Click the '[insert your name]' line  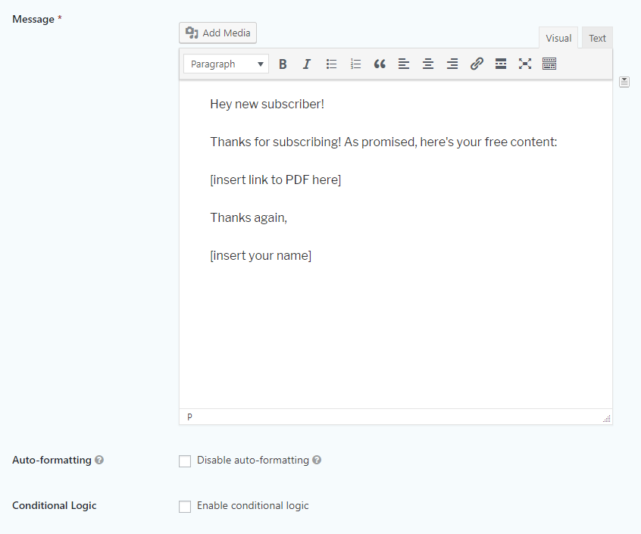click(261, 256)
